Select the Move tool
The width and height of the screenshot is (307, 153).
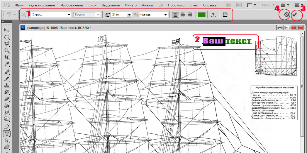click(x=6, y=30)
